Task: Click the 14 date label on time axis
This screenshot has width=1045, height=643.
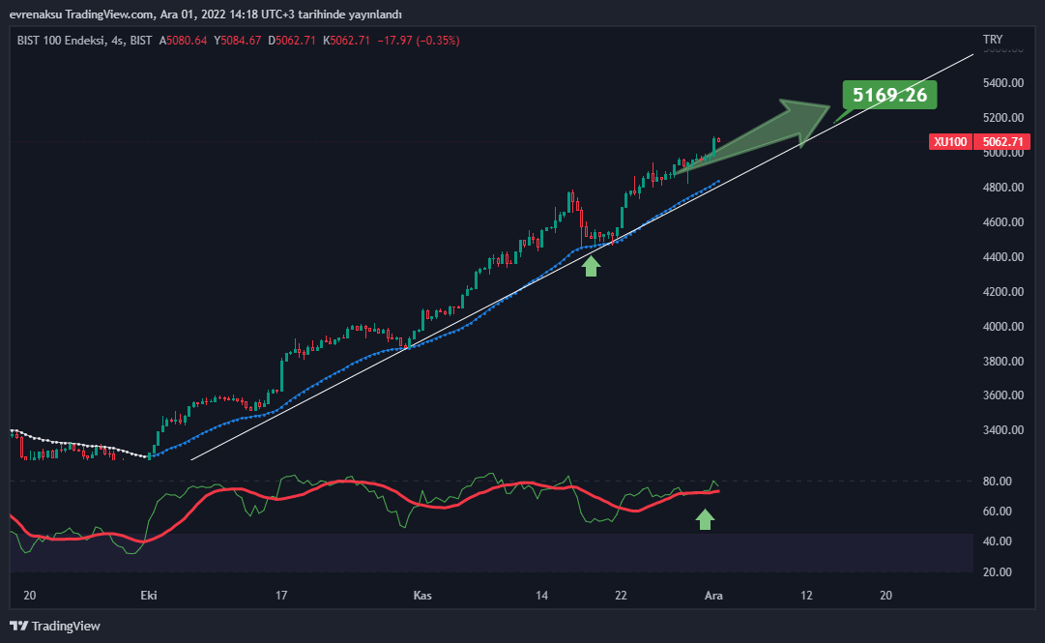Action: [x=541, y=595]
